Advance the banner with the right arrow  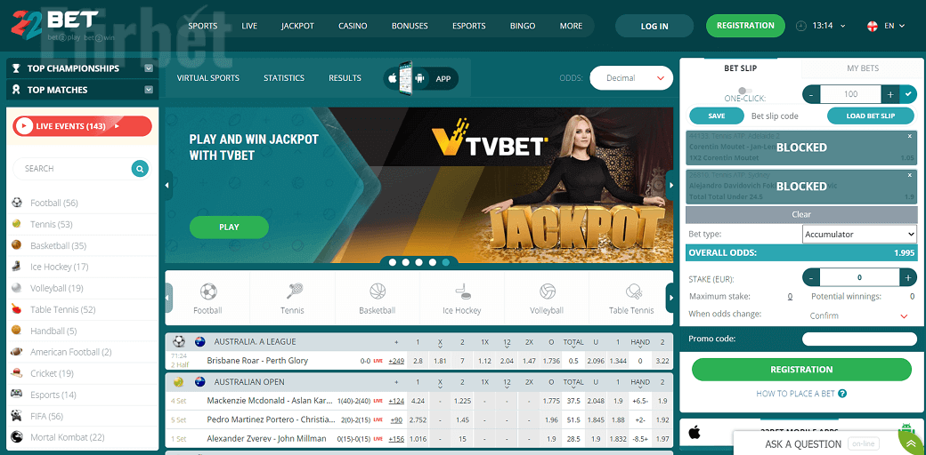670,185
